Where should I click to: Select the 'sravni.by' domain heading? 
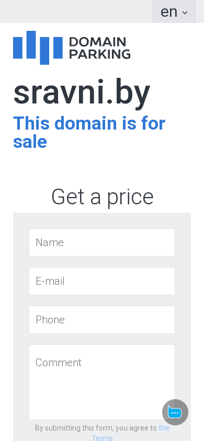(82, 94)
